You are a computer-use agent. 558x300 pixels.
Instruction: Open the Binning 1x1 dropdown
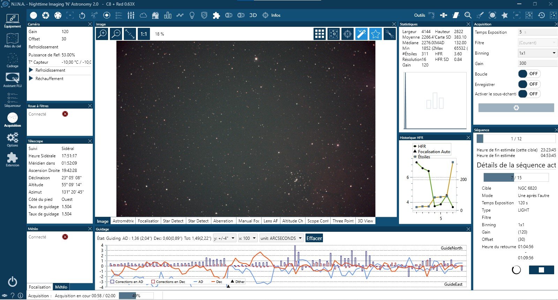pyautogui.click(x=537, y=53)
